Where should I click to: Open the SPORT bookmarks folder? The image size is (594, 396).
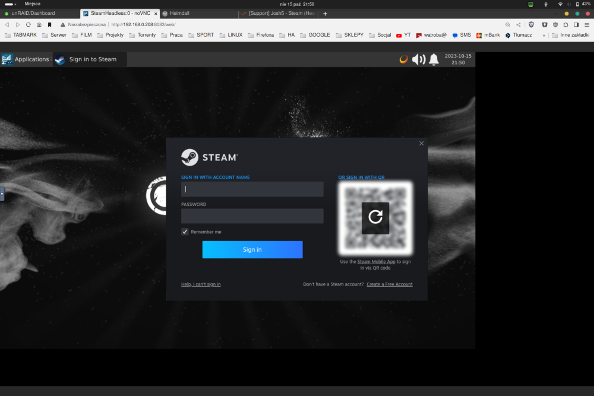201,35
